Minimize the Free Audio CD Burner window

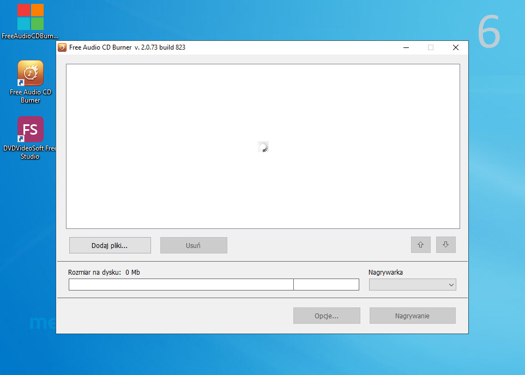[x=406, y=47]
